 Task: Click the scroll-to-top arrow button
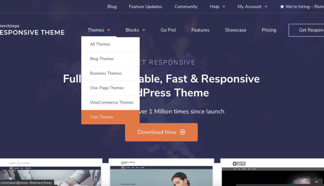click(316, 182)
